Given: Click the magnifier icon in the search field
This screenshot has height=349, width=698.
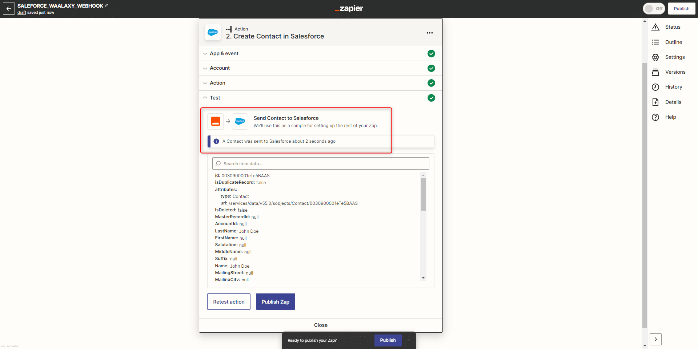Looking at the screenshot, I should coord(218,163).
